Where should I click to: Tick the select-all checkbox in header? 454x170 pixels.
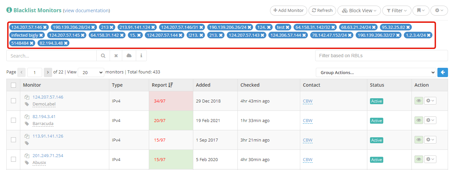click(x=13, y=85)
